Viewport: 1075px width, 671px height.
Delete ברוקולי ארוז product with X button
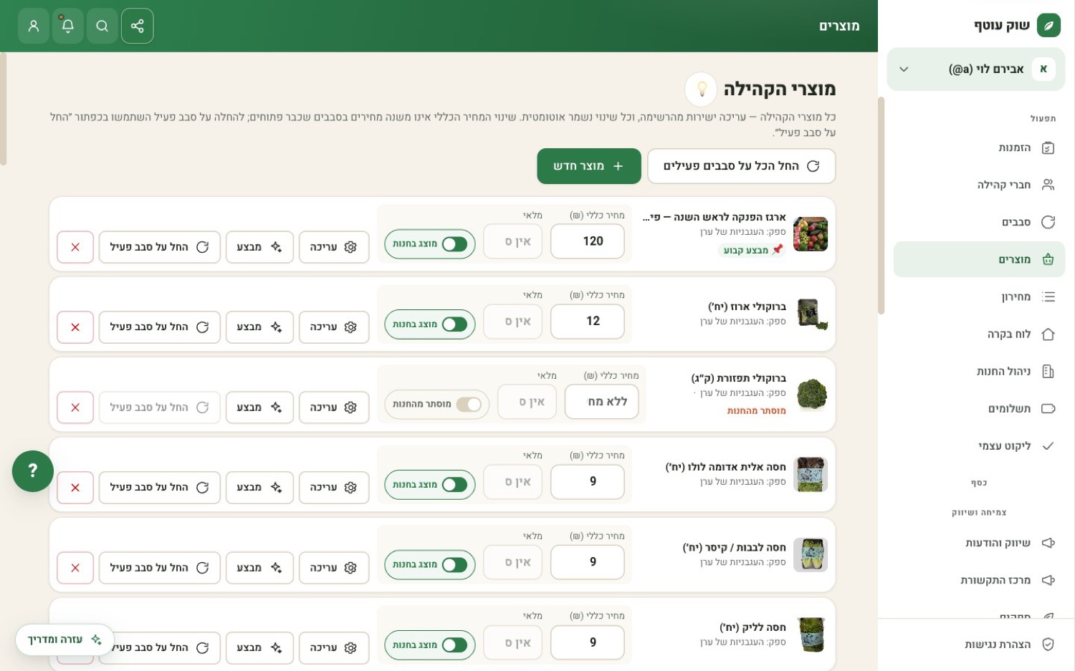click(75, 327)
